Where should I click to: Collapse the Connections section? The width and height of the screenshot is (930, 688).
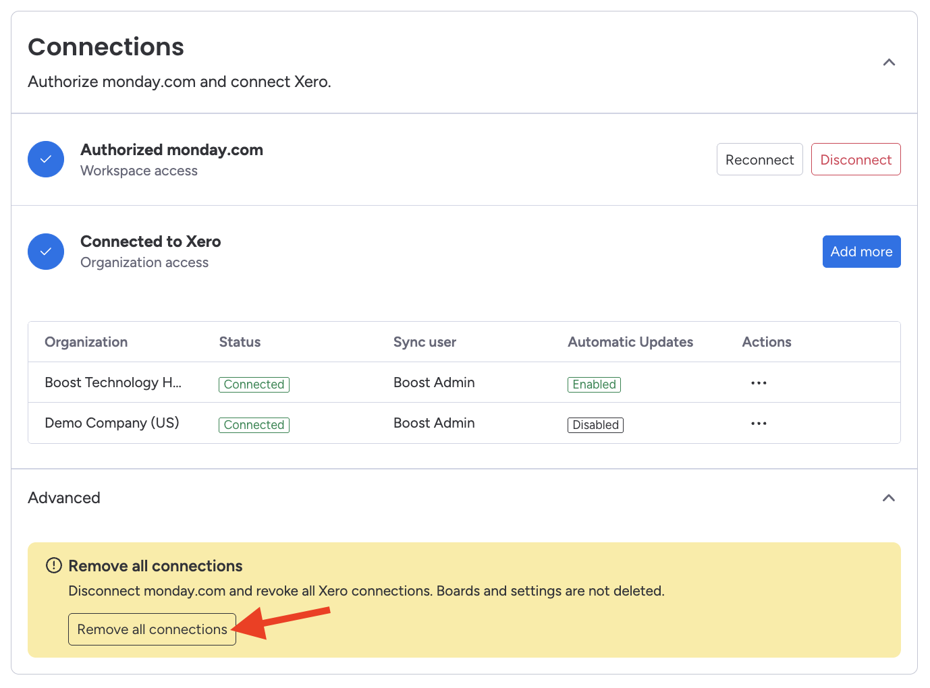pos(889,62)
